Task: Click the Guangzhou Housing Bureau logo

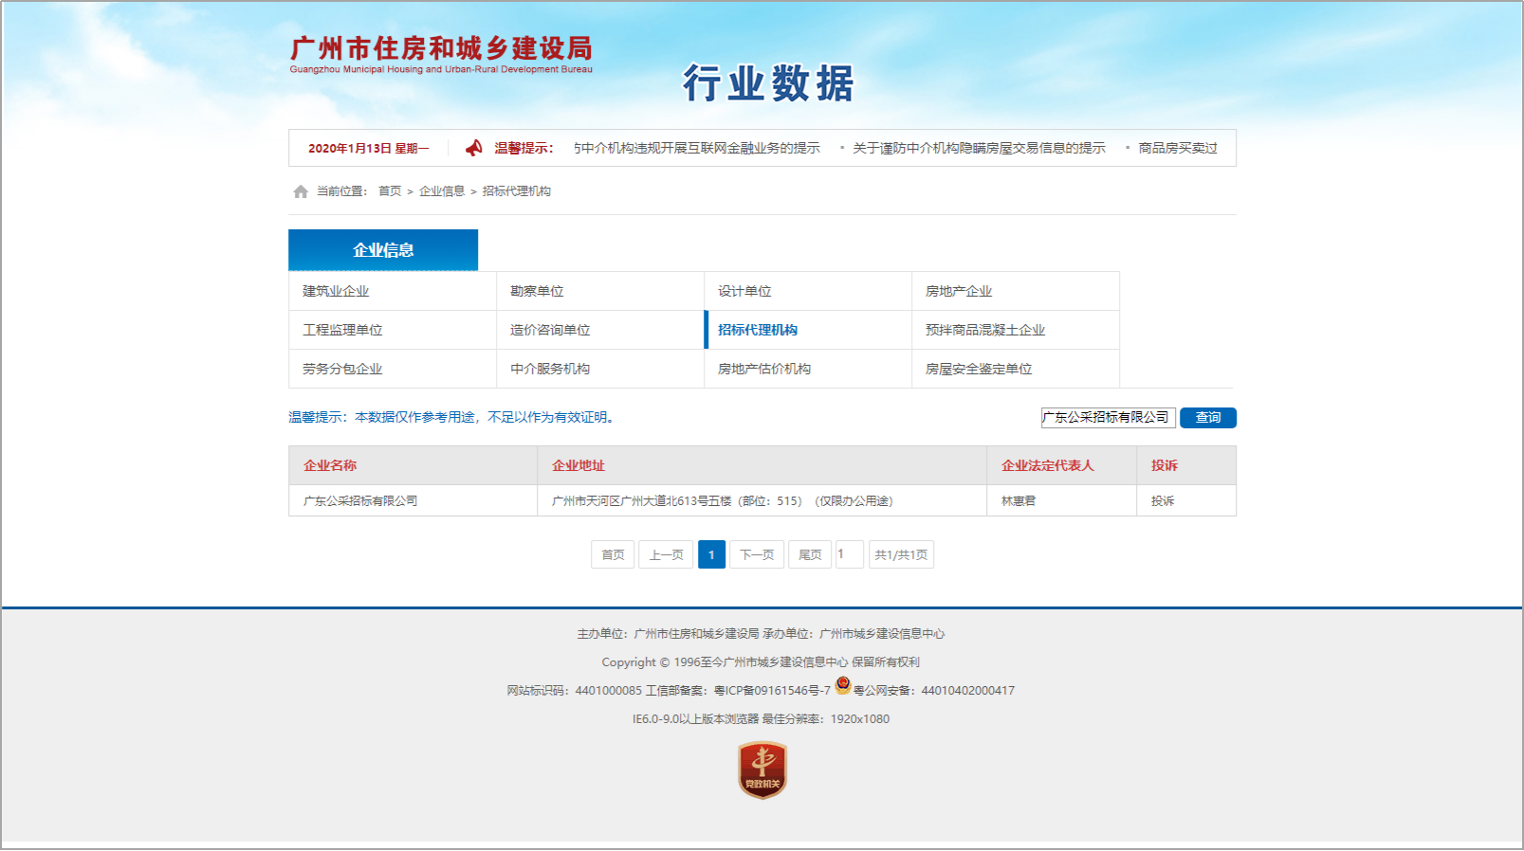Action: click(x=441, y=54)
